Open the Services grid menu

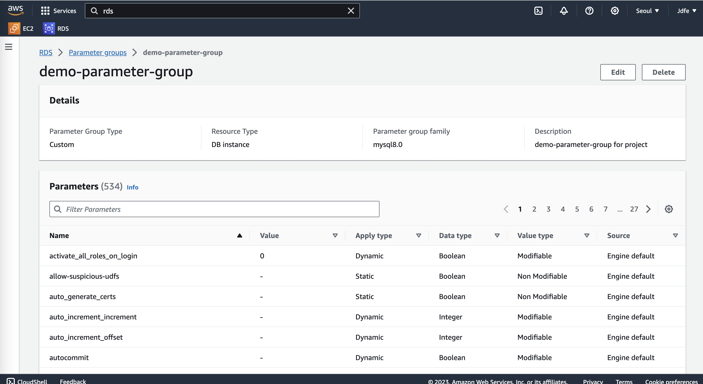coord(45,11)
